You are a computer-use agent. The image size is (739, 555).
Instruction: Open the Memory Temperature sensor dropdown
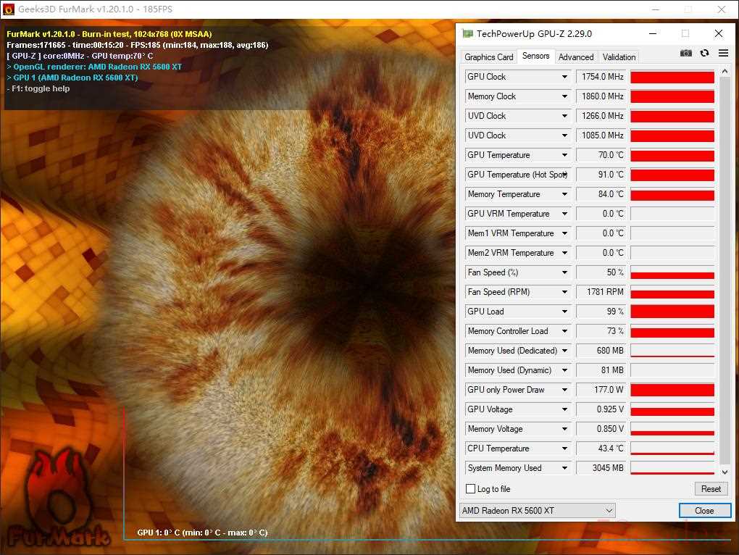pos(564,194)
